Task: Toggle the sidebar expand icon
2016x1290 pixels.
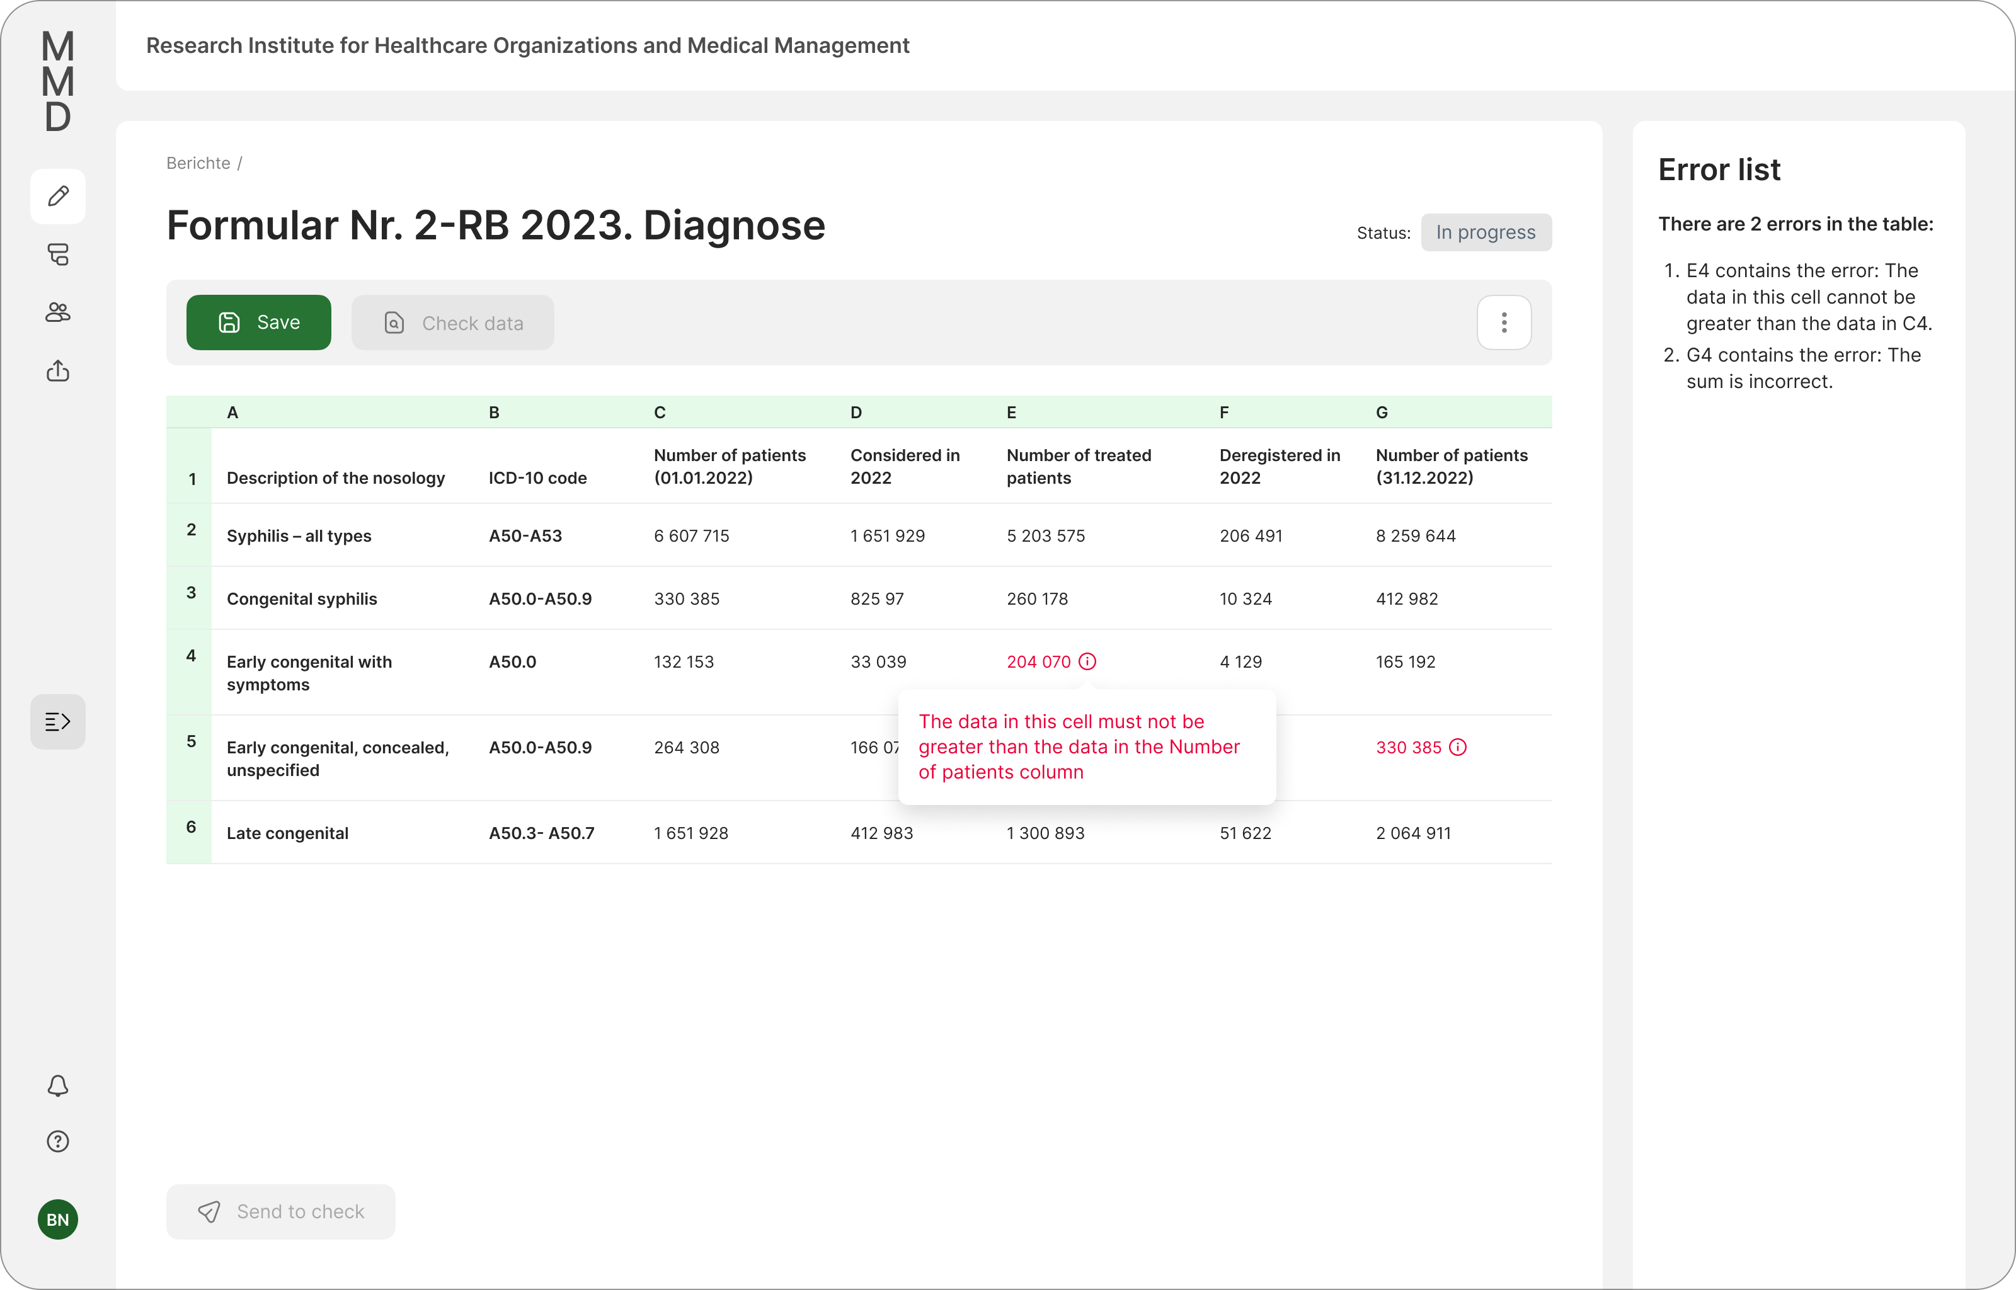Action: click(x=58, y=721)
